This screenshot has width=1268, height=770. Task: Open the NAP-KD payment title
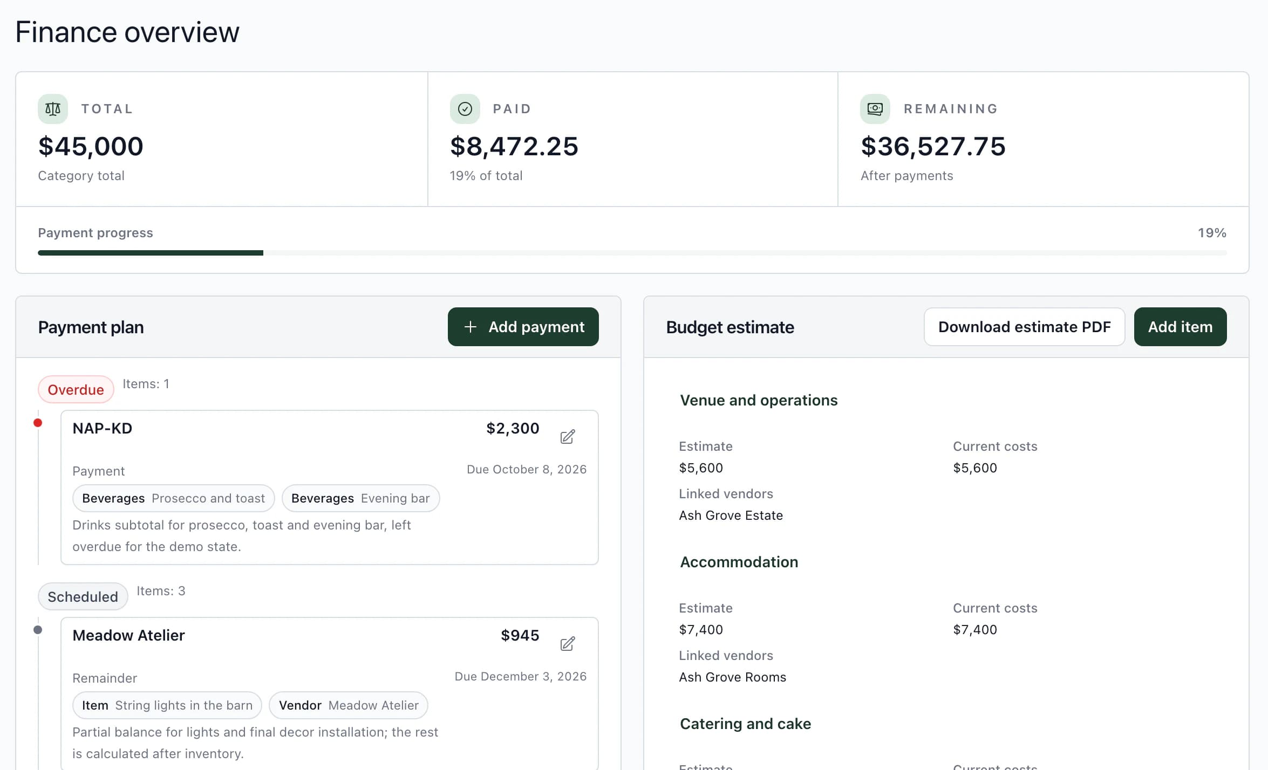[x=102, y=428]
